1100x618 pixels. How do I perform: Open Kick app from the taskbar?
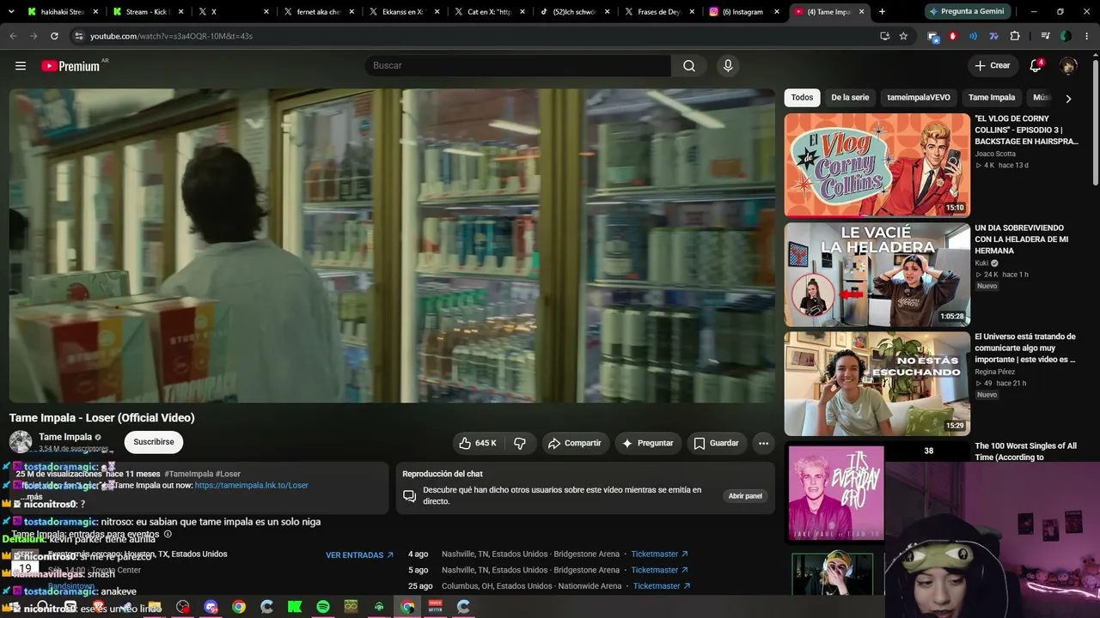click(x=295, y=607)
